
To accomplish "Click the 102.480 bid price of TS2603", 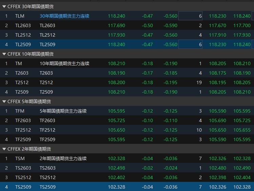I will click(x=217, y=168).
